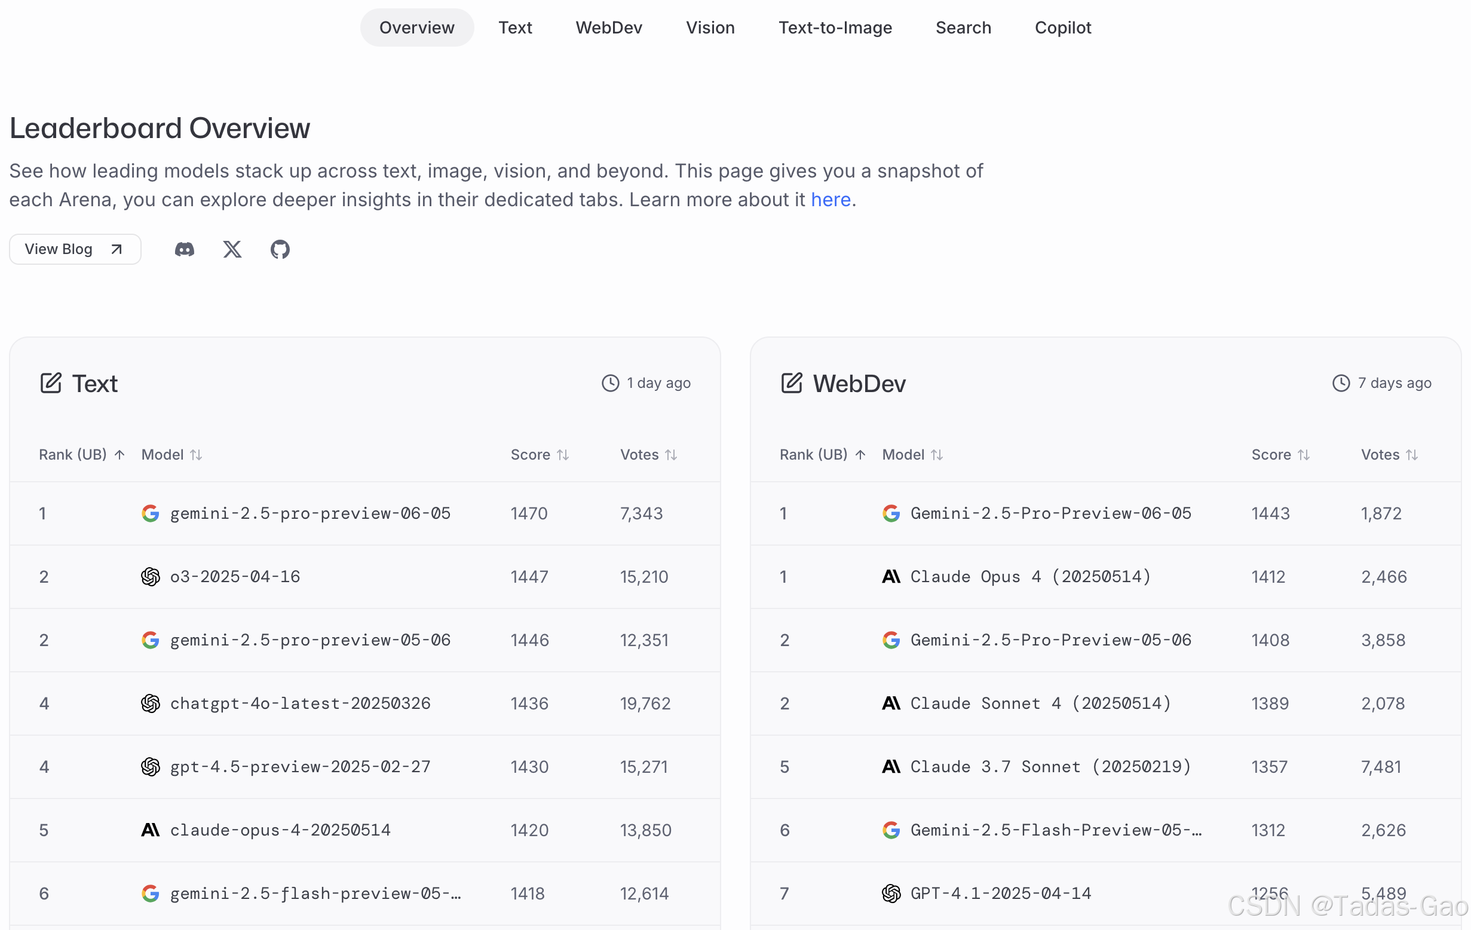Open the WebDev leaderboard panel title
Image resolution: width=1471 pixels, height=930 pixels.
click(859, 384)
